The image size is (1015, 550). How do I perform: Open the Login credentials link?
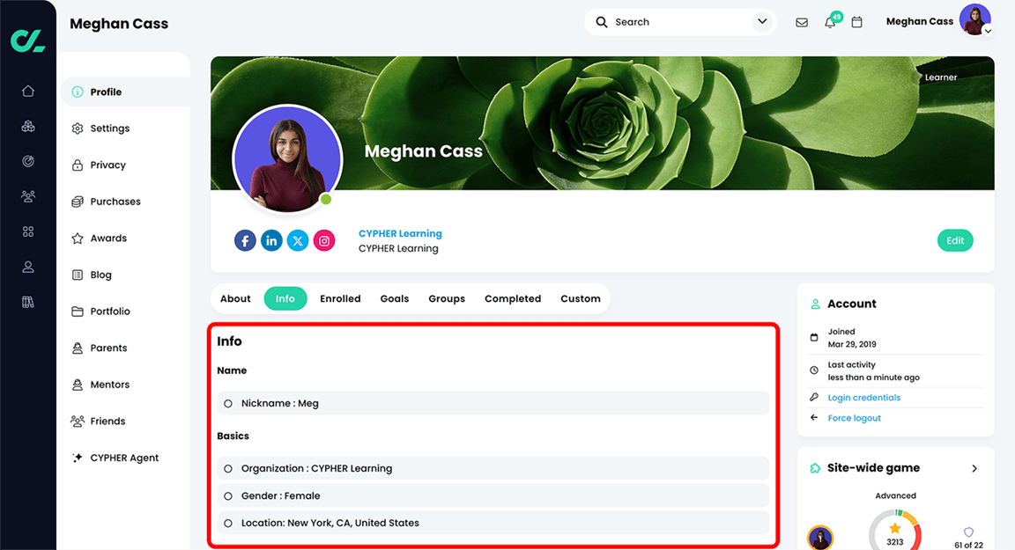pos(864,397)
